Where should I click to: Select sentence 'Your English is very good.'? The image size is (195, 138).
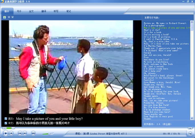click(x=158, y=116)
